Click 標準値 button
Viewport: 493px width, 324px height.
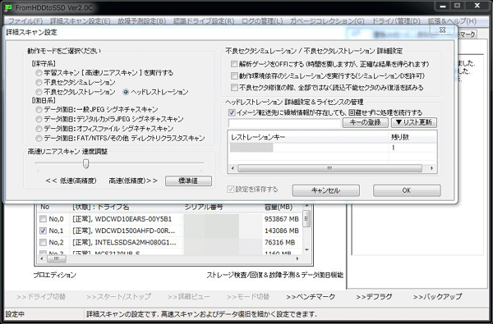click(x=189, y=180)
